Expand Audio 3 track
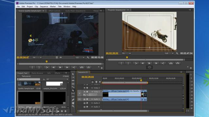The image size is (209, 117). click(92, 107)
